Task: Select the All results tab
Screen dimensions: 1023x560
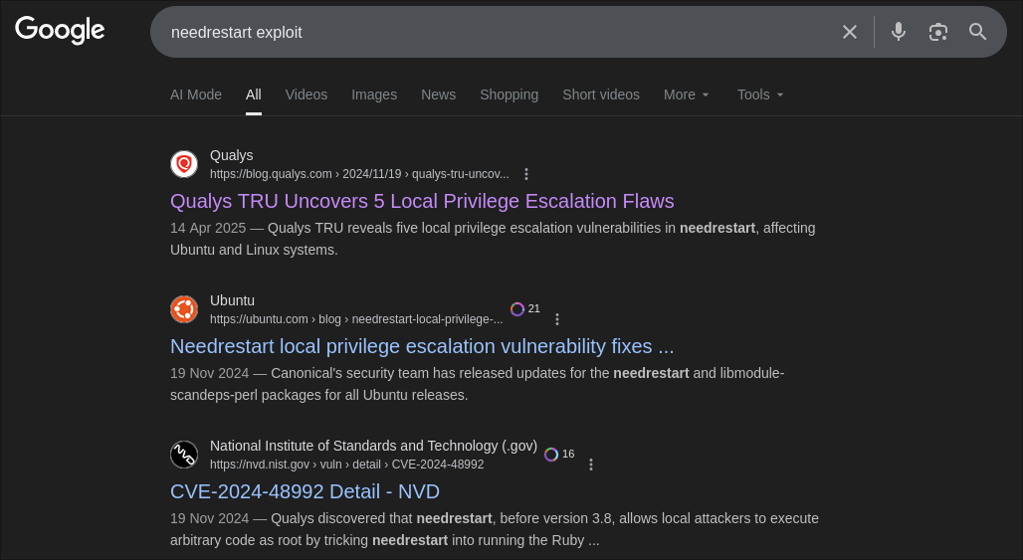Action: (x=254, y=94)
